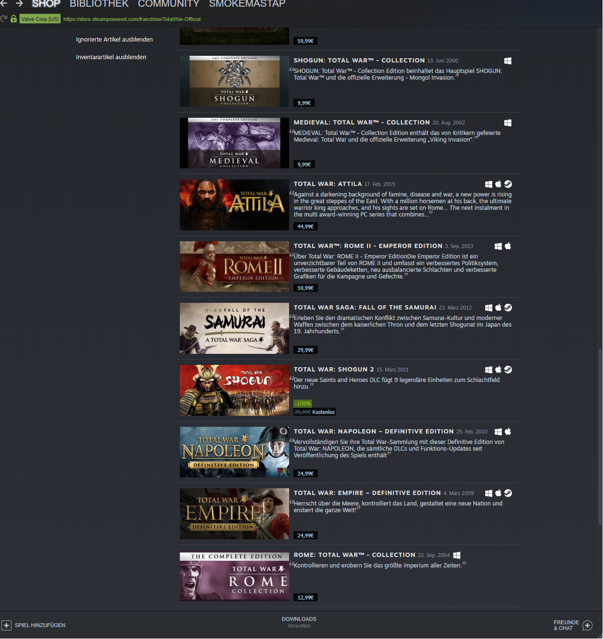This screenshot has height=639, width=603.
Task: Click the vertical page scrollbar thumb
Action: pyautogui.click(x=600, y=436)
